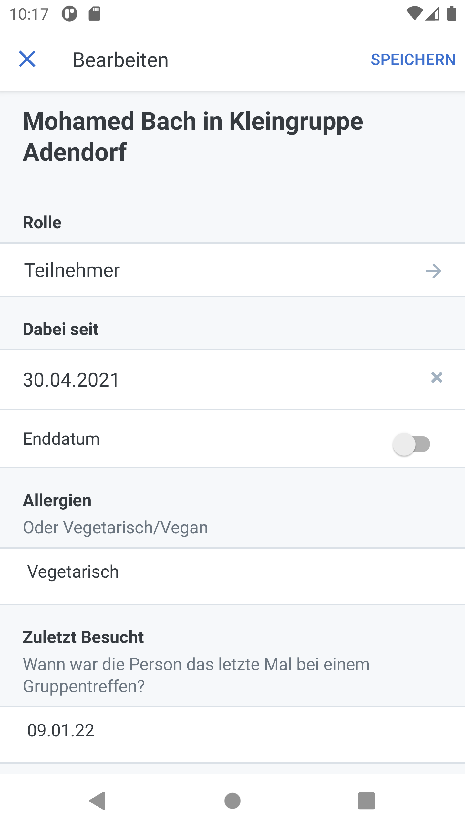Clear the Dabei seit date
The image size is (465, 828).
437,377
